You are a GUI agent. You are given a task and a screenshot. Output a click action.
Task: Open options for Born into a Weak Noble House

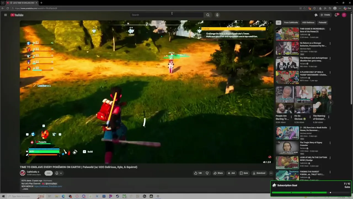[x=330, y=128]
